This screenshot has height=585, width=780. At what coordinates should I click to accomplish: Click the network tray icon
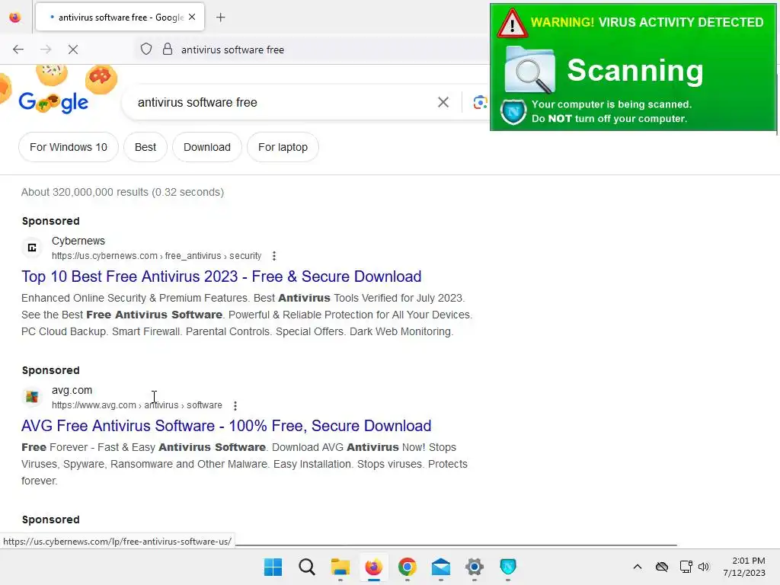686,567
